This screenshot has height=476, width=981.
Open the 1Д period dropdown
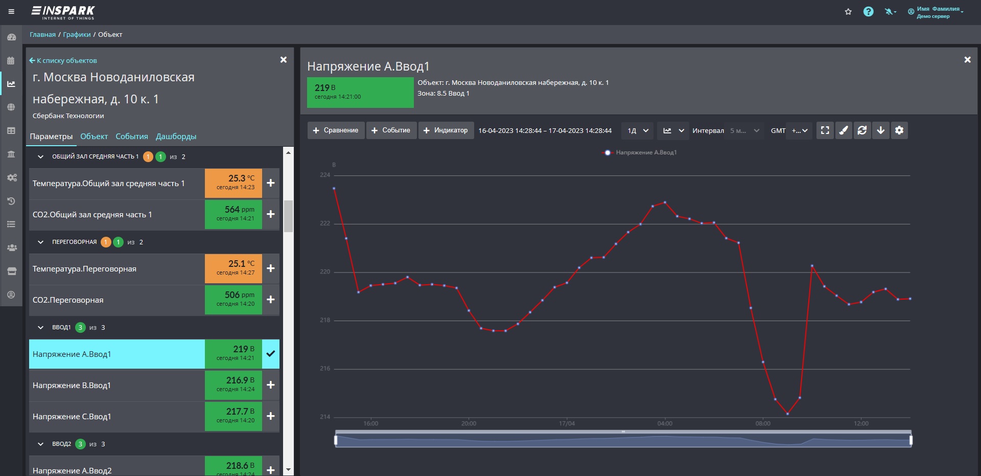click(638, 130)
